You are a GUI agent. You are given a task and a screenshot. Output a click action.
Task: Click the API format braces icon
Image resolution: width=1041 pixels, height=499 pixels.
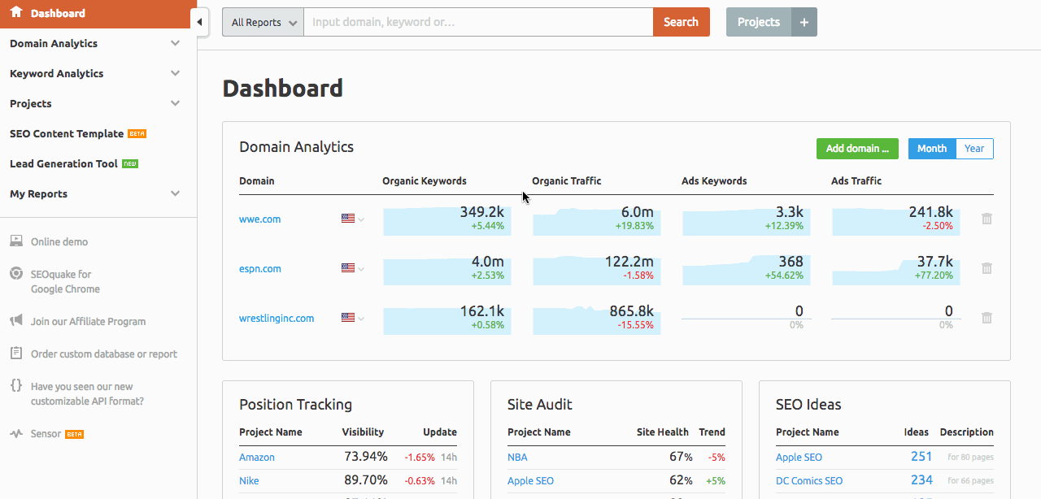click(16, 386)
